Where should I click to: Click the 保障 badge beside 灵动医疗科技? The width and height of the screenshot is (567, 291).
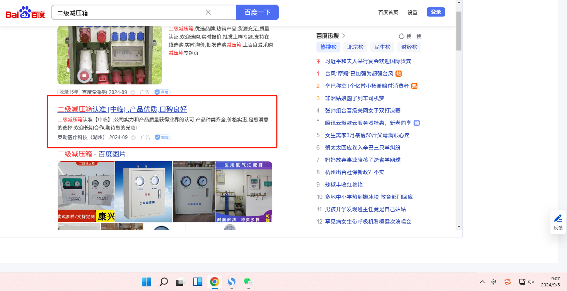[x=162, y=137]
